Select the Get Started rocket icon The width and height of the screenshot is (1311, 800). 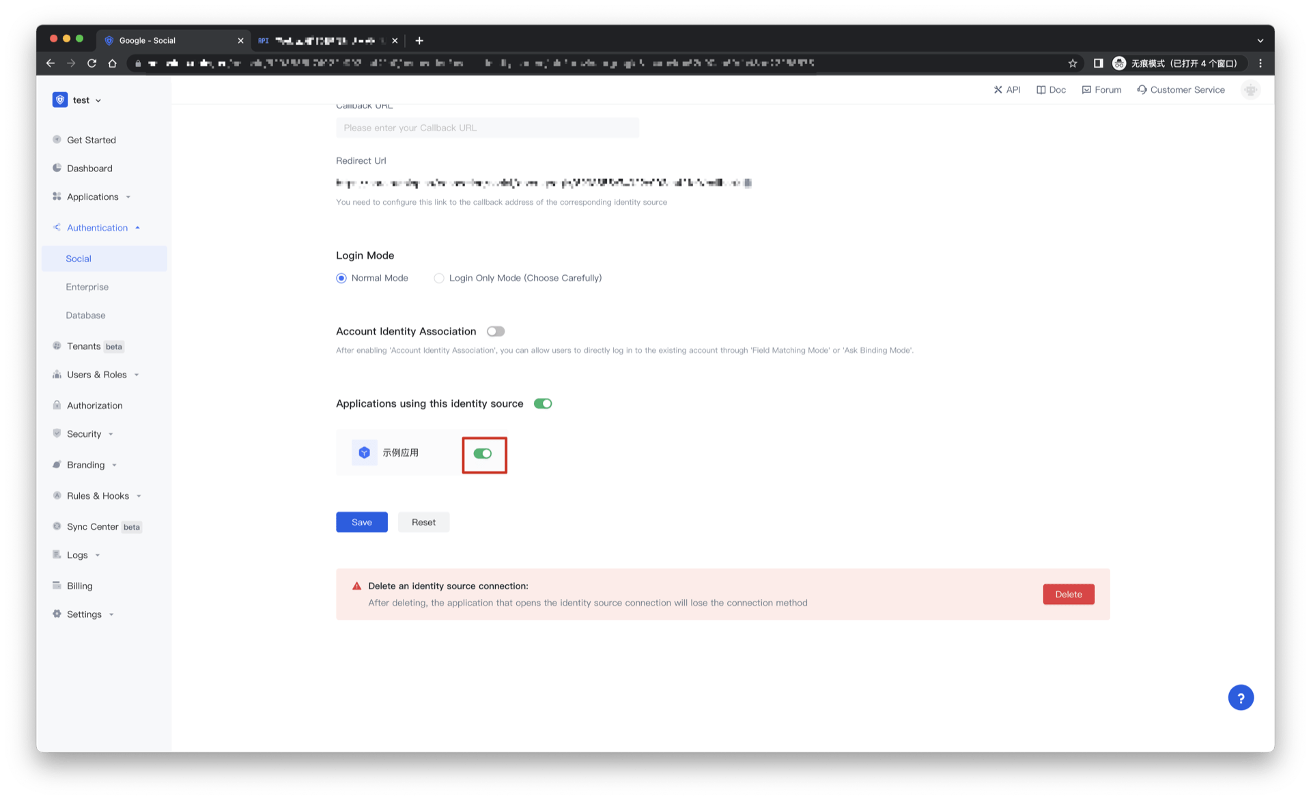(57, 139)
